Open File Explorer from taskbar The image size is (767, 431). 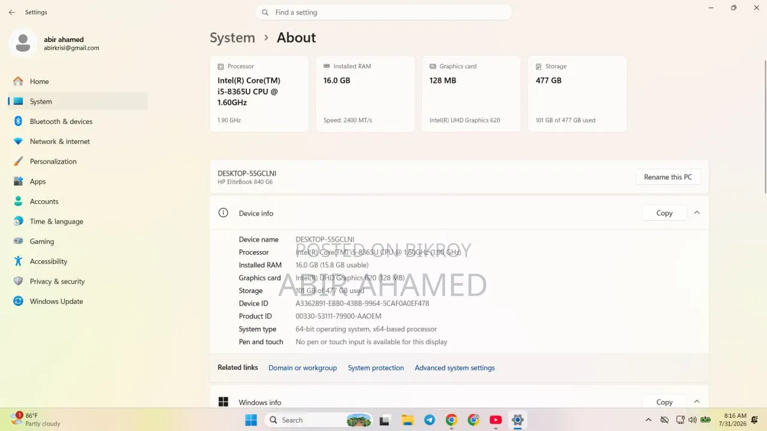point(407,420)
